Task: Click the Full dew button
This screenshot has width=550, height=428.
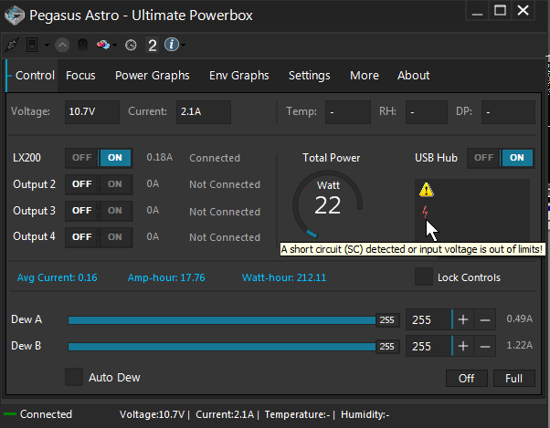Action: pyautogui.click(x=513, y=379)
